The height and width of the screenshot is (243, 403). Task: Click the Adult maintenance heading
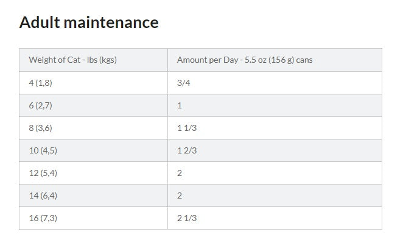(x=89, y=23)
